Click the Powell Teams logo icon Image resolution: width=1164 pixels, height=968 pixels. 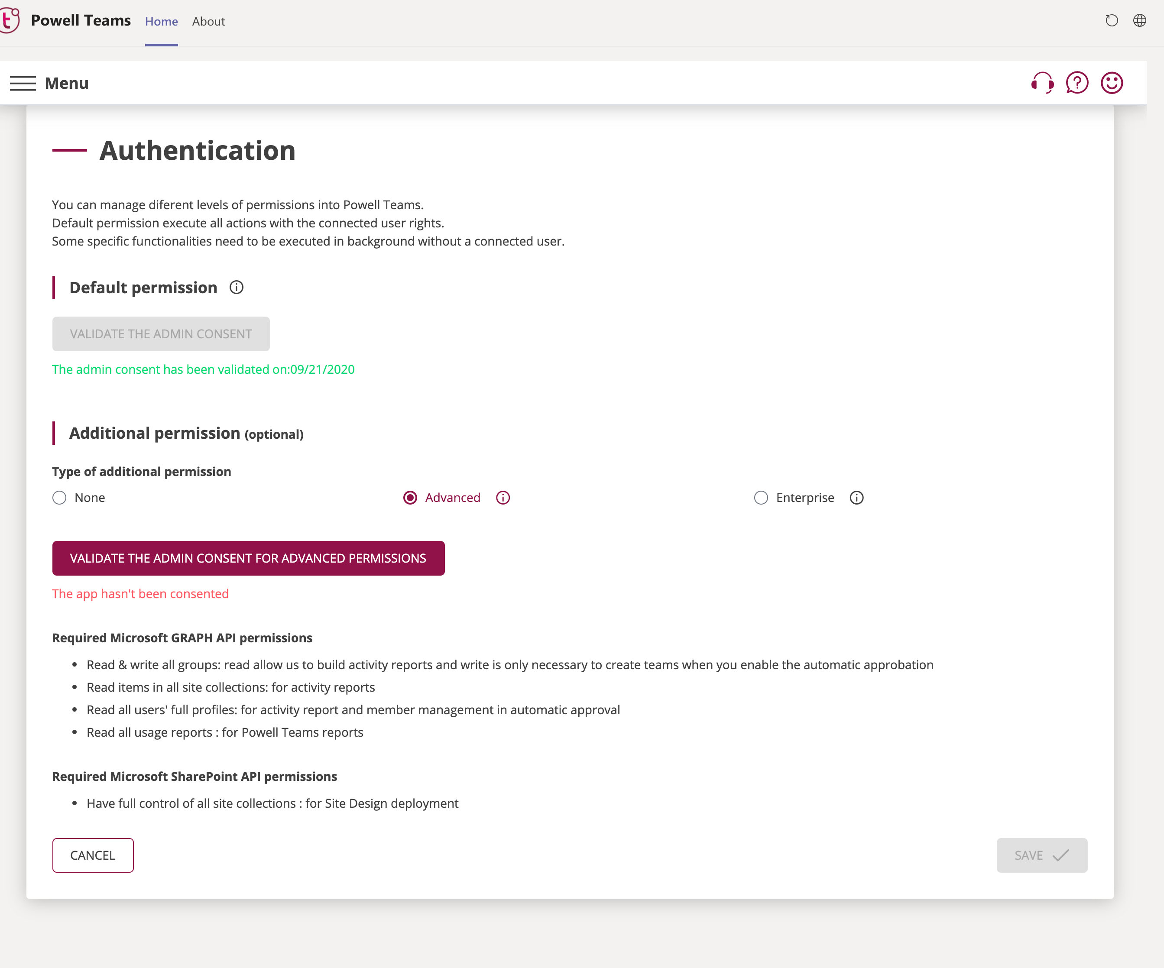pyautogui.click(x=10, y=20)
